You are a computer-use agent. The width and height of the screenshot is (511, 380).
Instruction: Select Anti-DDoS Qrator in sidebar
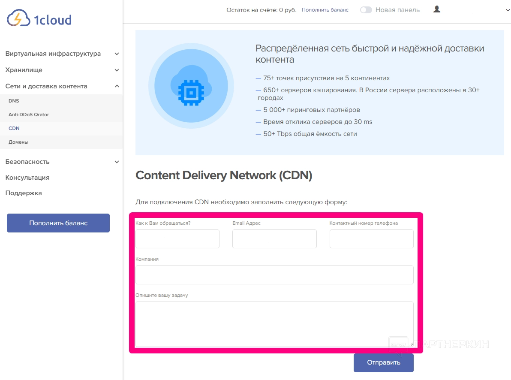tap(29, 115)
